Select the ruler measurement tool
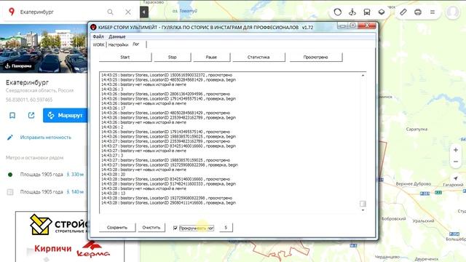The height and width of the screenshot is (262, 466). [403, 12]
